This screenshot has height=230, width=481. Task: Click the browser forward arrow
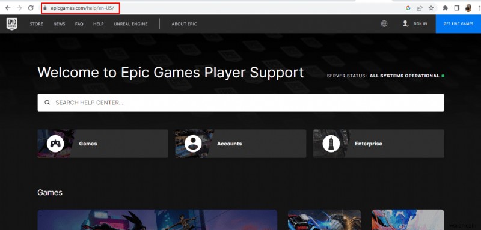click(x=19, y=8)
